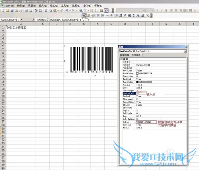Viewport: 199px width, 170px height.
Task: Switch to 按字母序 tab in Properties
Action: [x=125, y=55]
